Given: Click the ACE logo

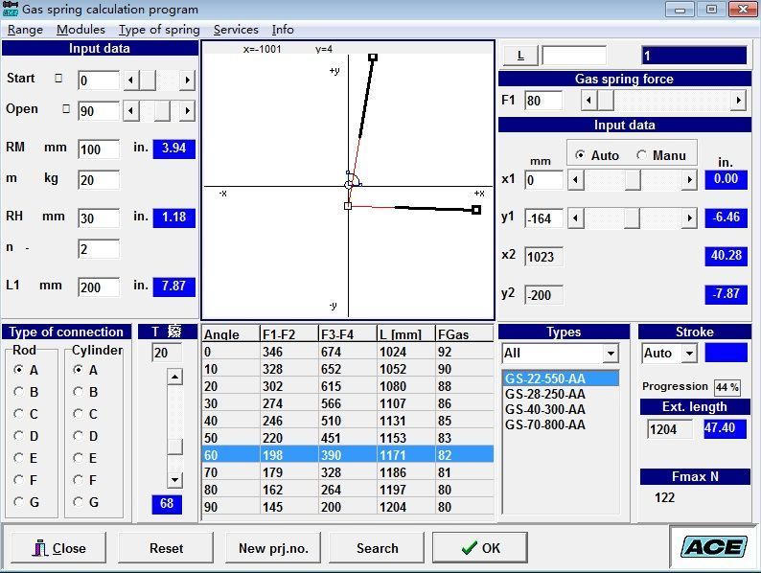Looking at the screenshot, I should [x=713, y=547].
